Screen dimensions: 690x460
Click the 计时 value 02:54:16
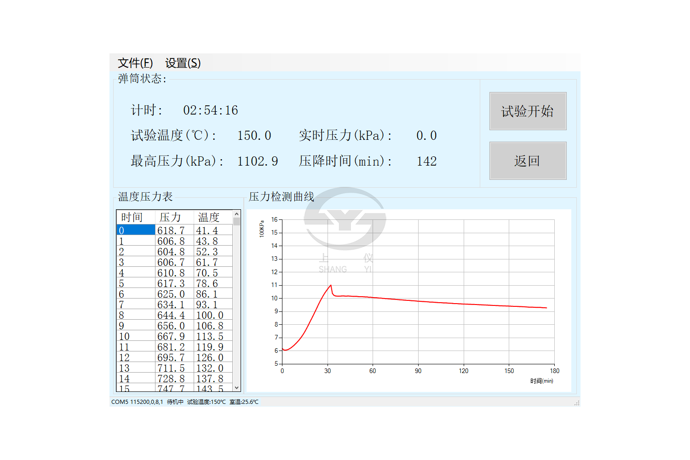click(x=210, y=110)
